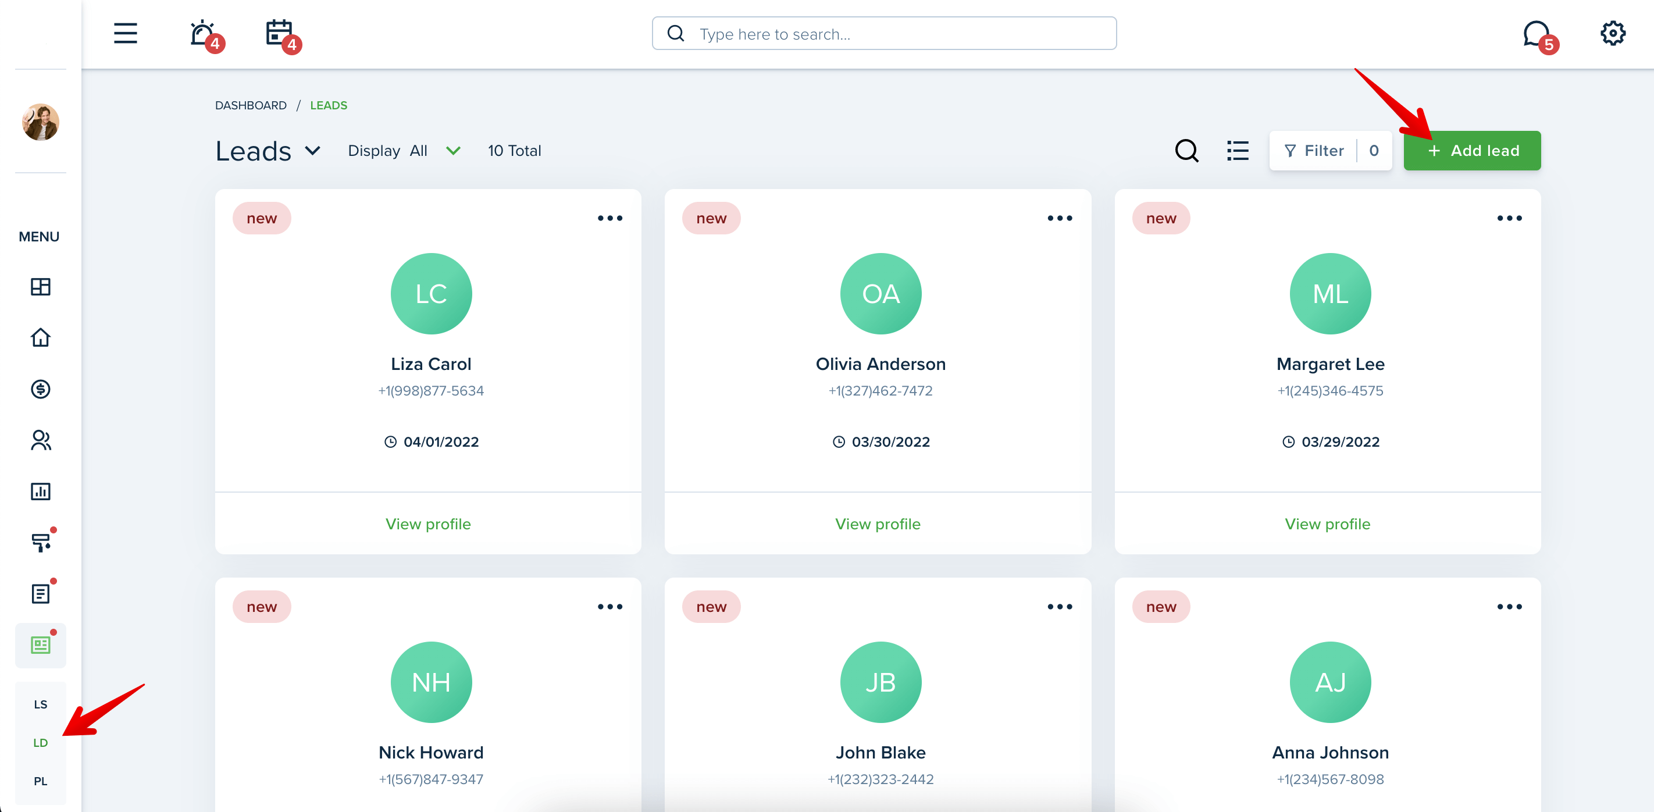Click the name Margaret Lee
The height and width of the screenshot is (812, 1654).
pyautogui.click(x=1331, y=364)
